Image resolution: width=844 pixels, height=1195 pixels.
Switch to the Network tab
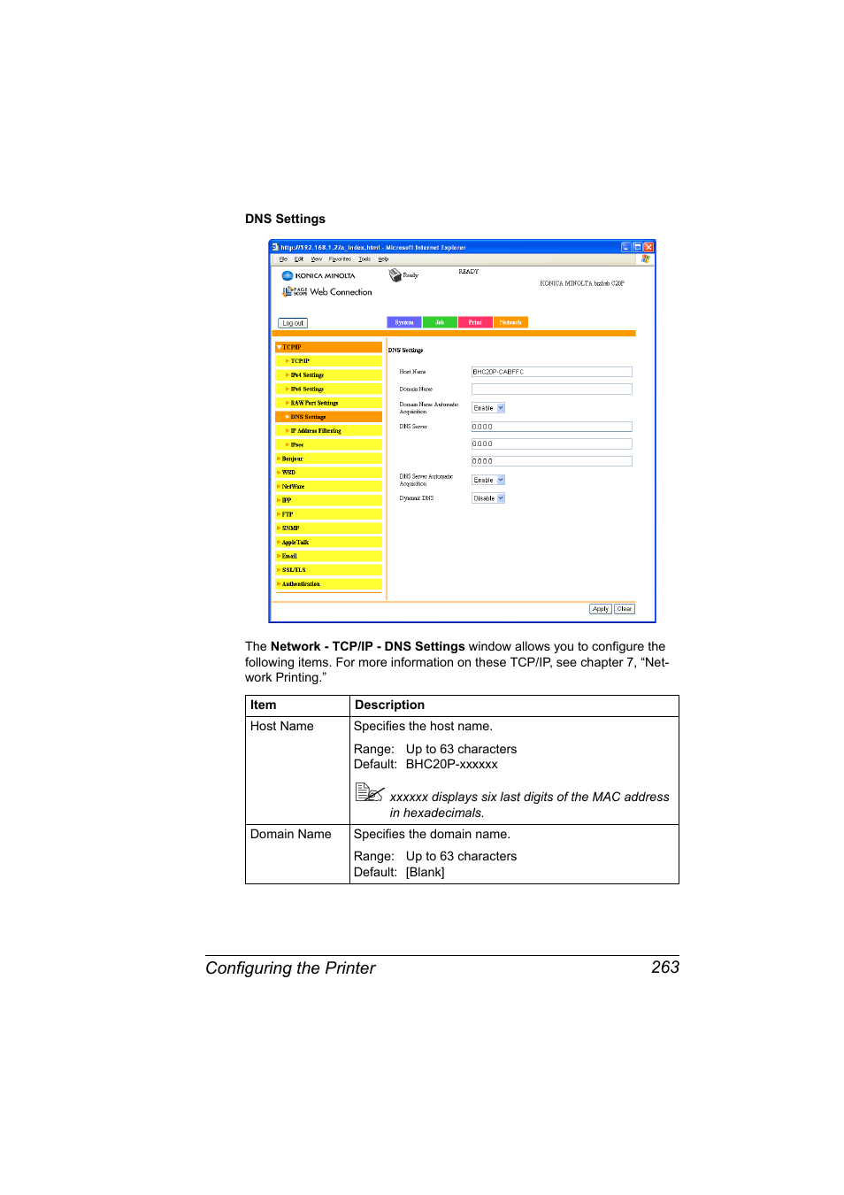tap(510, 322)
